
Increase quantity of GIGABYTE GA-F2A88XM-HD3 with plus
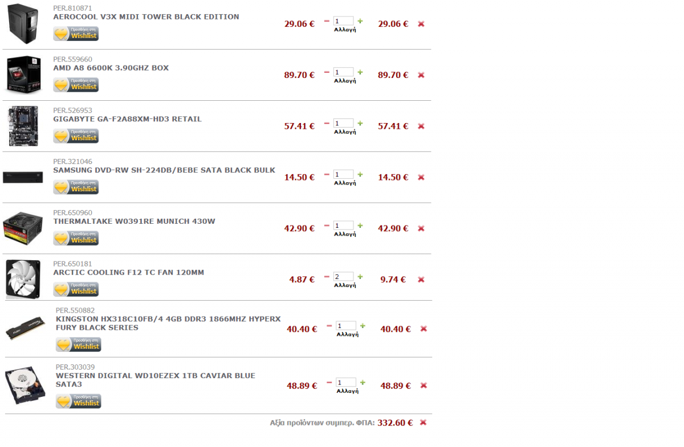point(360,123)
